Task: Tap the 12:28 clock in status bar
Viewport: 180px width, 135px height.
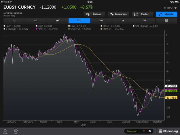Action: click(90, 2)
